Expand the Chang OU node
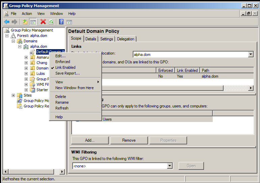Image resolution: width=260 pixels, height=183 pixels. pos(26,63)
